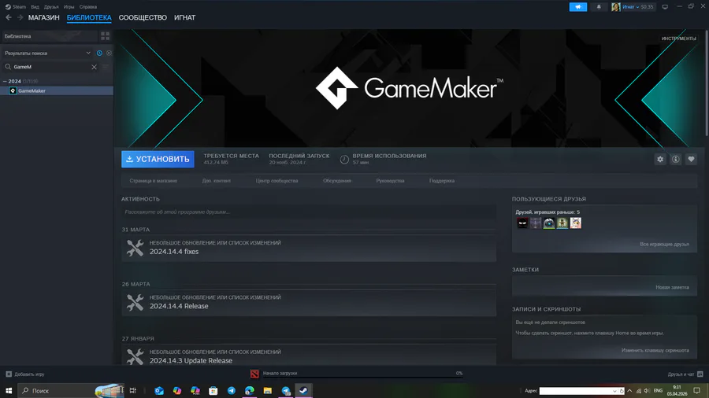Click the last friend avatar thumbnail
Screen dimensions: 709x398
click(x=575, y=223)
